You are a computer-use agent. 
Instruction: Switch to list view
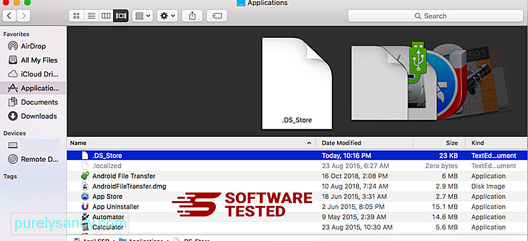point(91,16)
